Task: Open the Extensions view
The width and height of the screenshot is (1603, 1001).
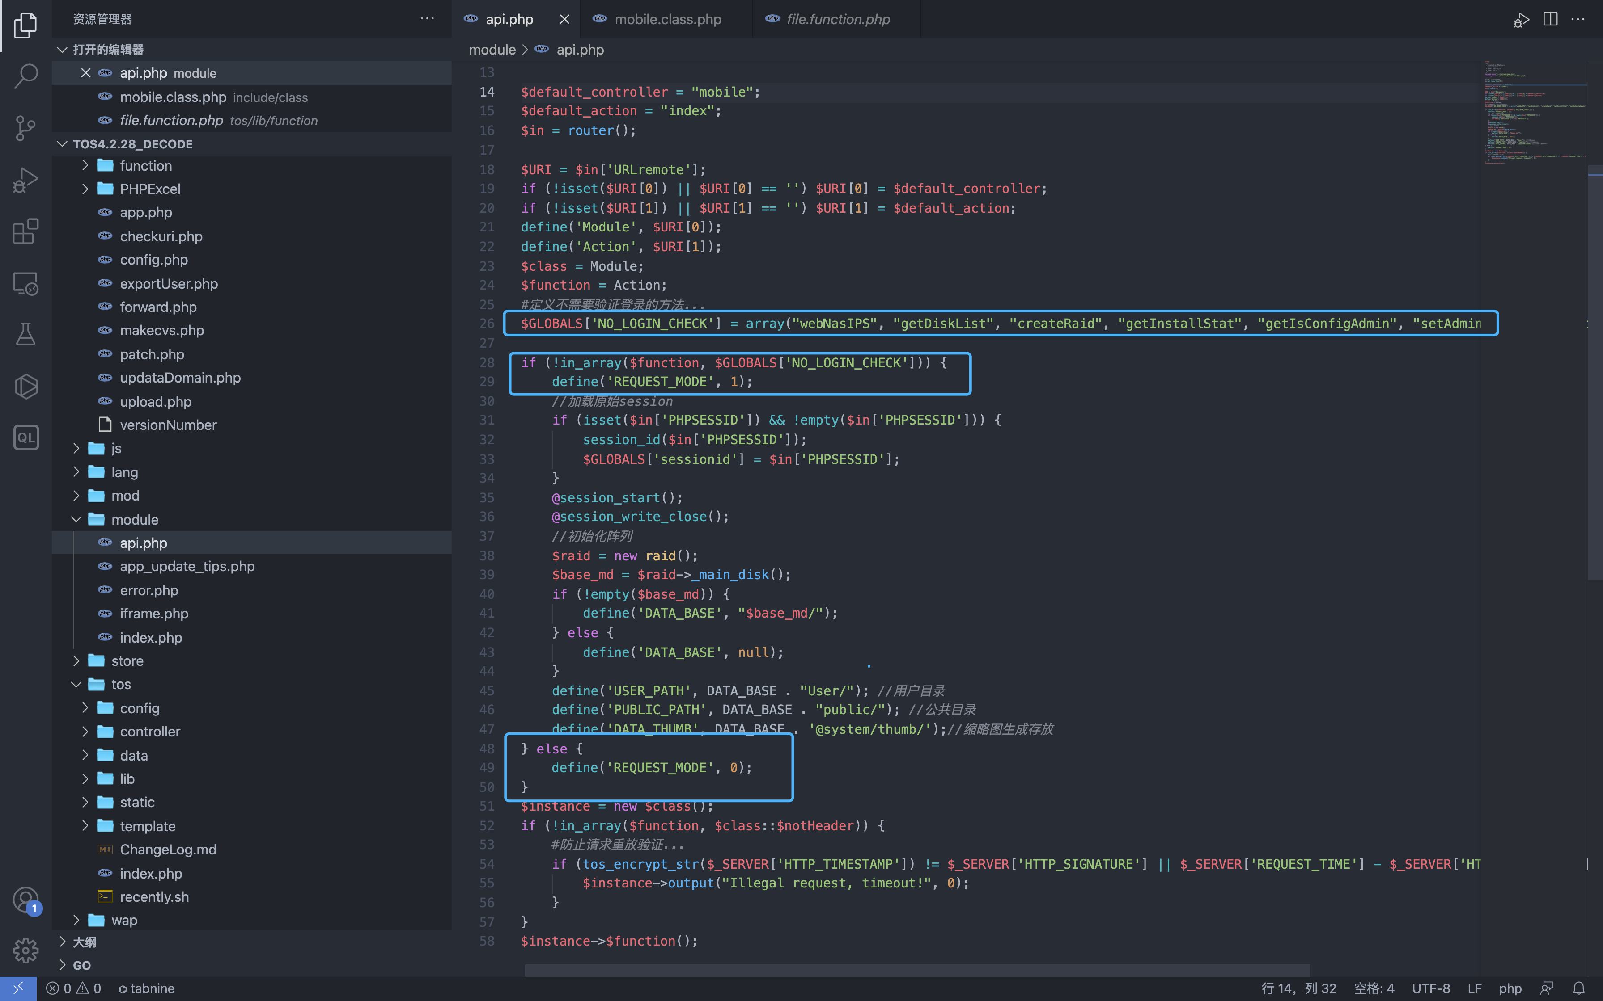Action: click(25, 232)
